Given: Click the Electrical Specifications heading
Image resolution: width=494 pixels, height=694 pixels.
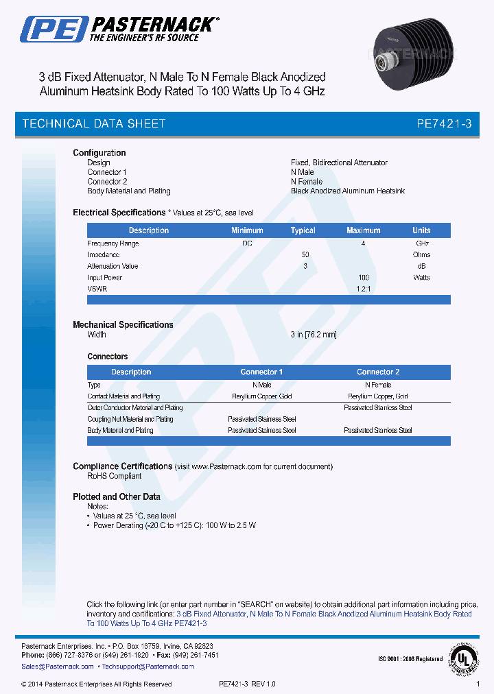Looking at the screenshot, I should point(119,213).
